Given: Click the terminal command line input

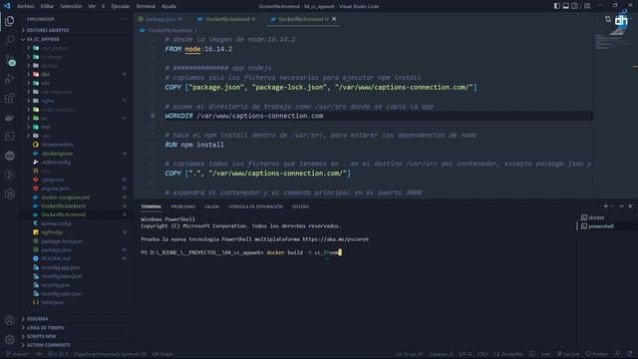Looking at the screenshot, I should point(304,252).
